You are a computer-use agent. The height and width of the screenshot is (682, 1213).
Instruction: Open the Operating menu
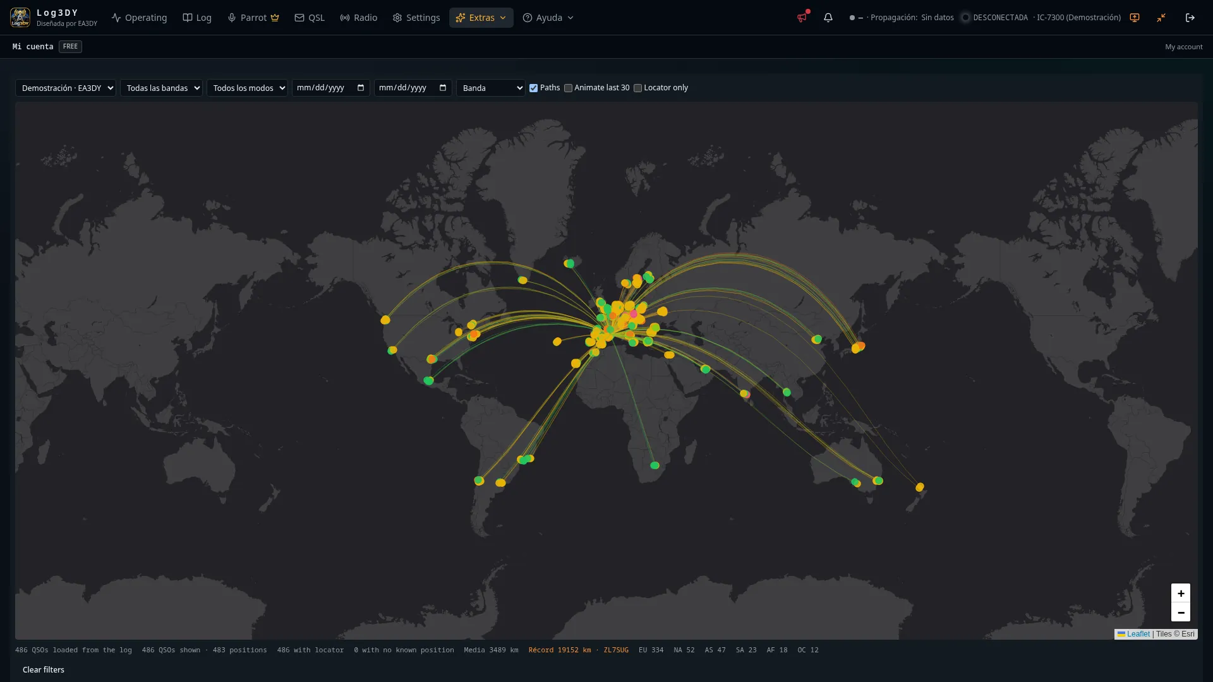[x=140, y=18]
